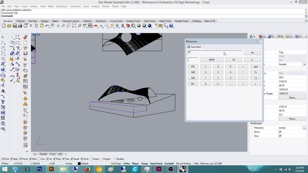The width and height of the screenshot is (308, 173).
Task: Toggle the Near osnap checkbox
Action: coord(11,159)
